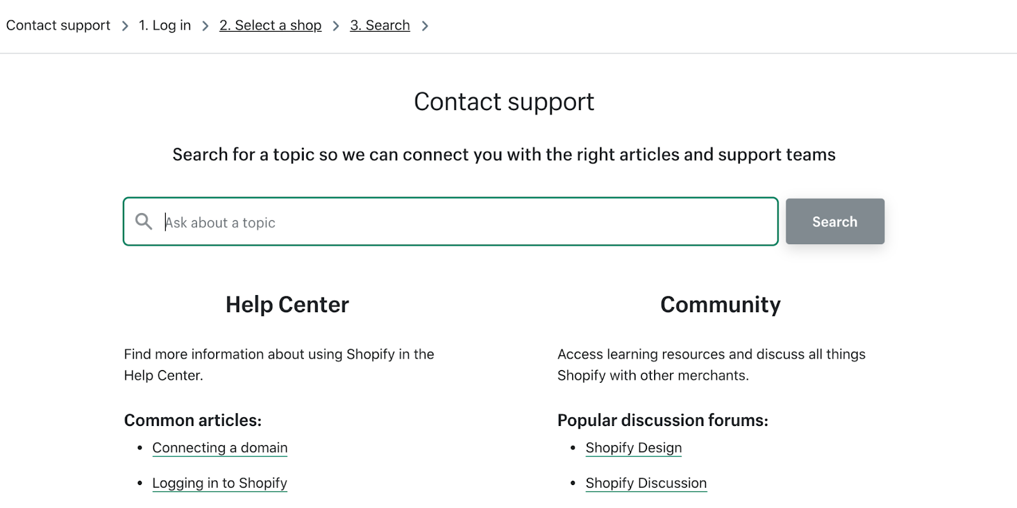
Task: Select the 1. Log in breadcrumb step
Action: click(x=165, y=25)
